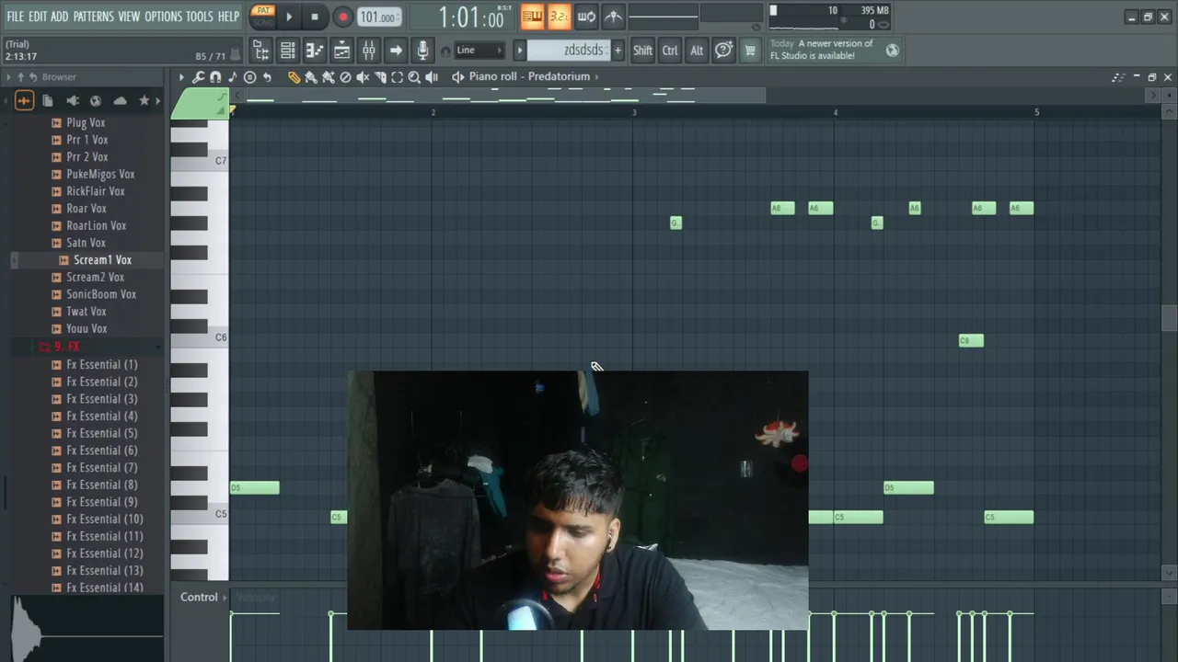Select the Draw pencil tool
Screen dimensions: 1178x662
point(294,77)
